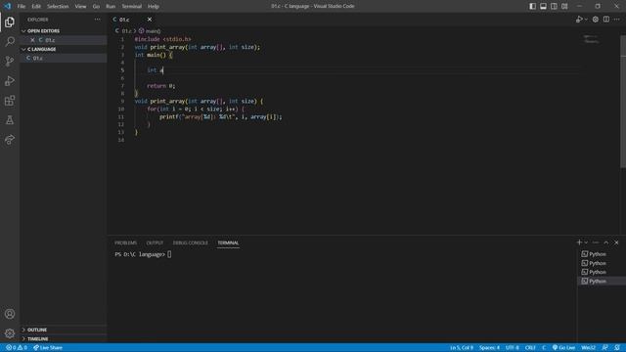Open the Go menu
The image size is (626, 352).
coord(96,6)
